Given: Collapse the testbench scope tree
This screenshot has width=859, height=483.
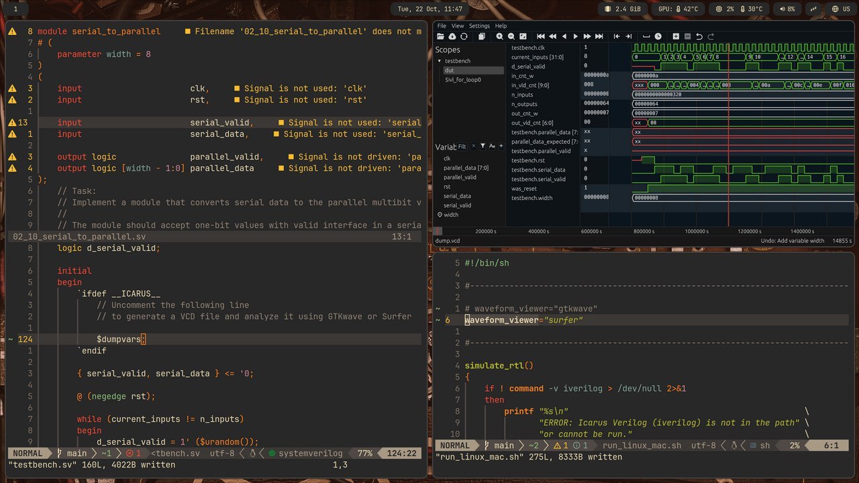Looking at the screenshot, I should (440, 61).
